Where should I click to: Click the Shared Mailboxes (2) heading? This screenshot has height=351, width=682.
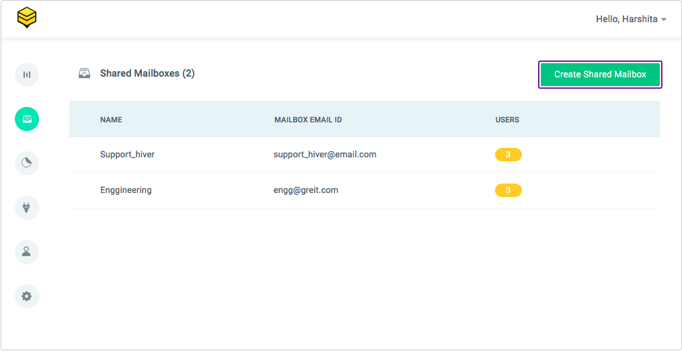147,73
